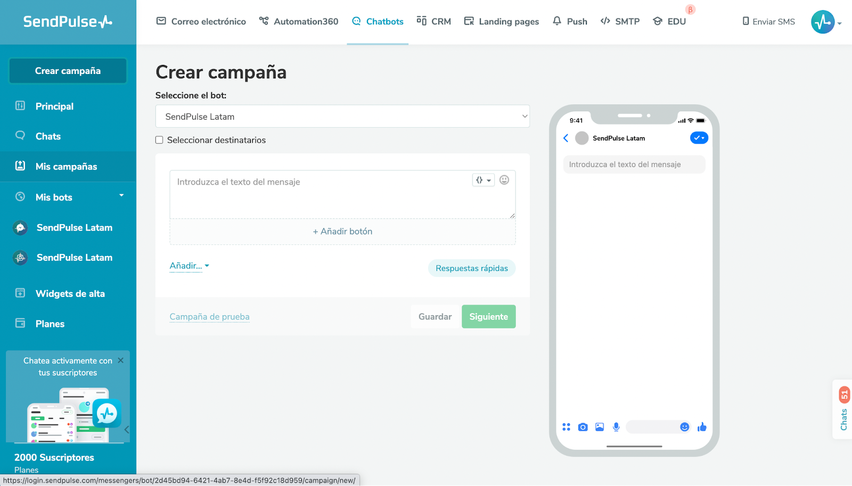The height and width of the screenshot is (486, 852).
Task: Toggle the blue checkmark button in phone header
Action: pyautogui.click(x=699, y=138)
